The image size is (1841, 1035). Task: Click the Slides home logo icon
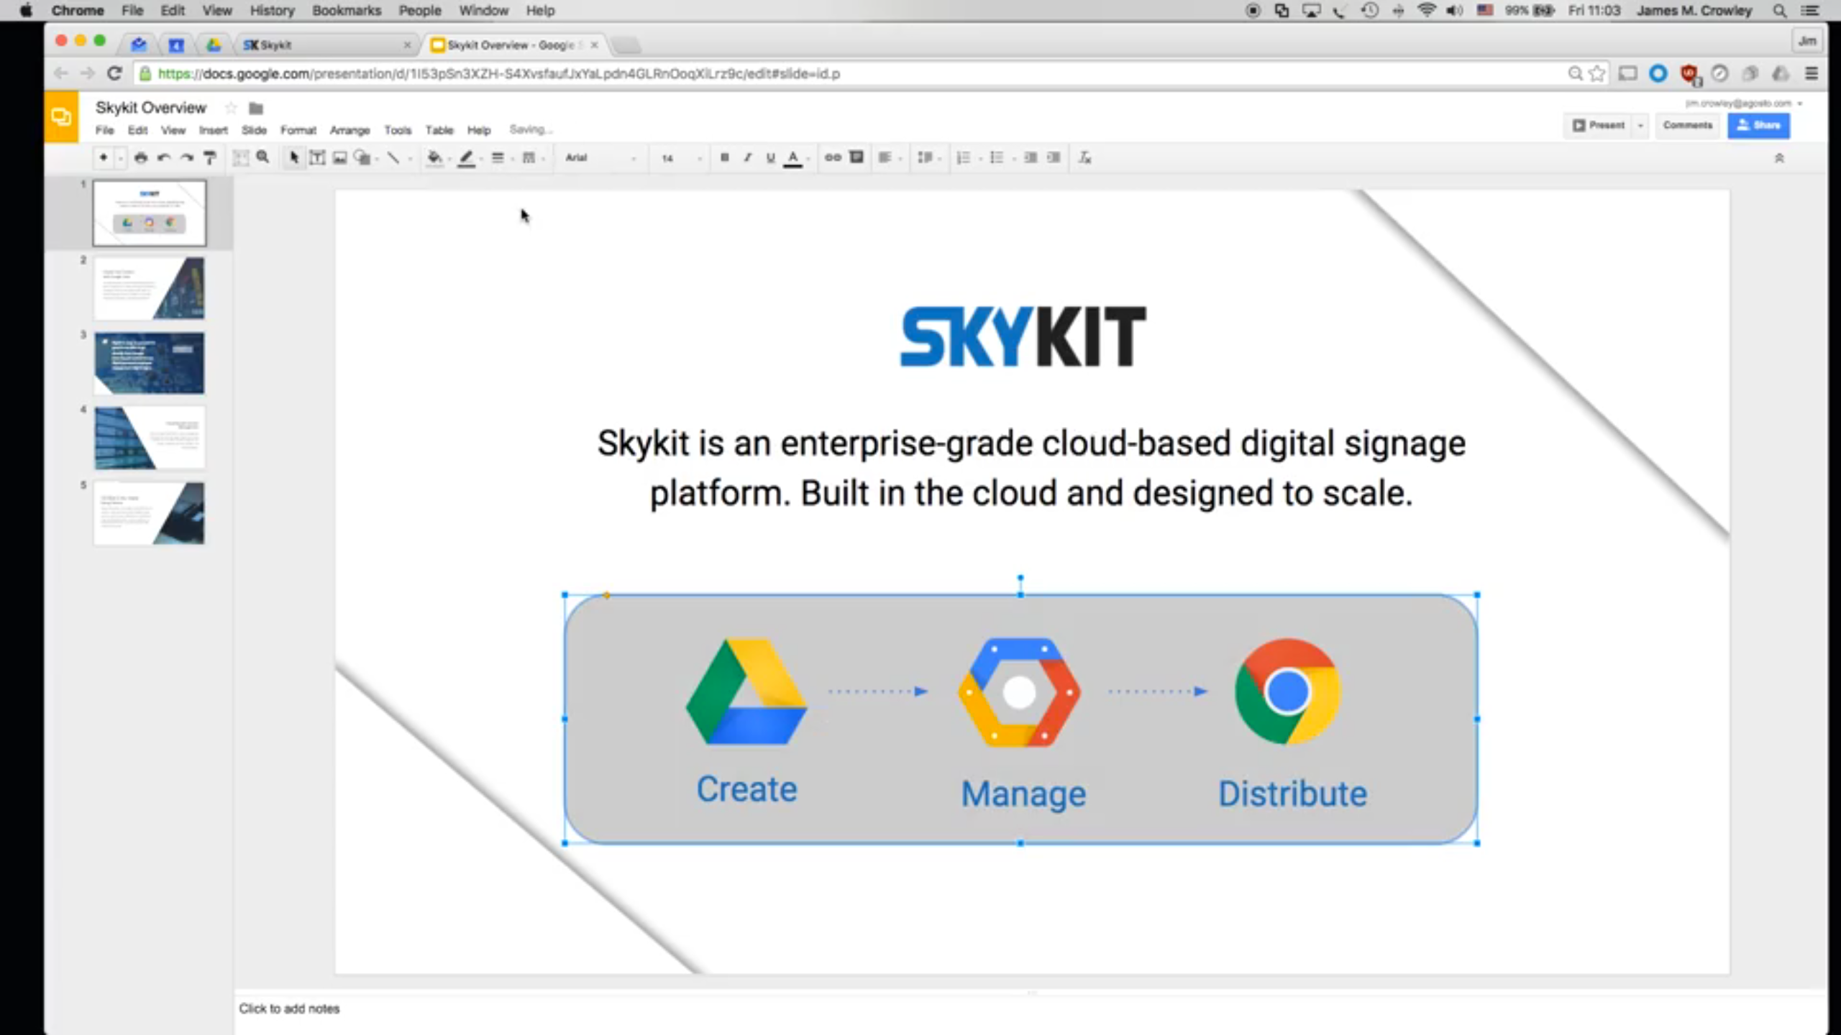(x=61, y=116)
